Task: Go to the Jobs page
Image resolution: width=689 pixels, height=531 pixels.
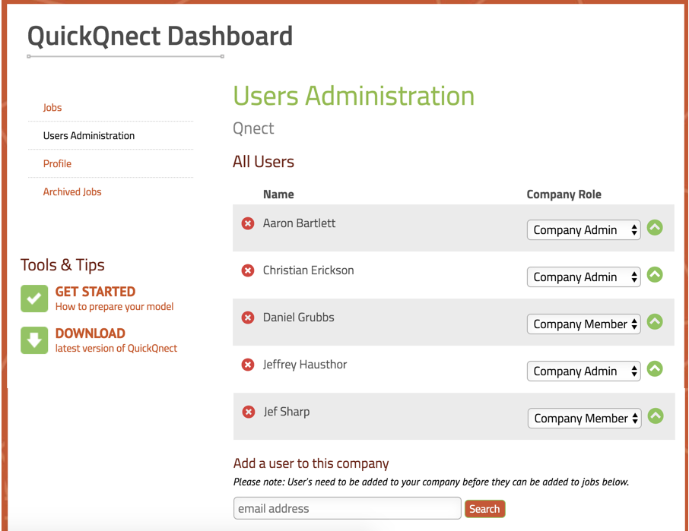Action: (x=52, y=108)
